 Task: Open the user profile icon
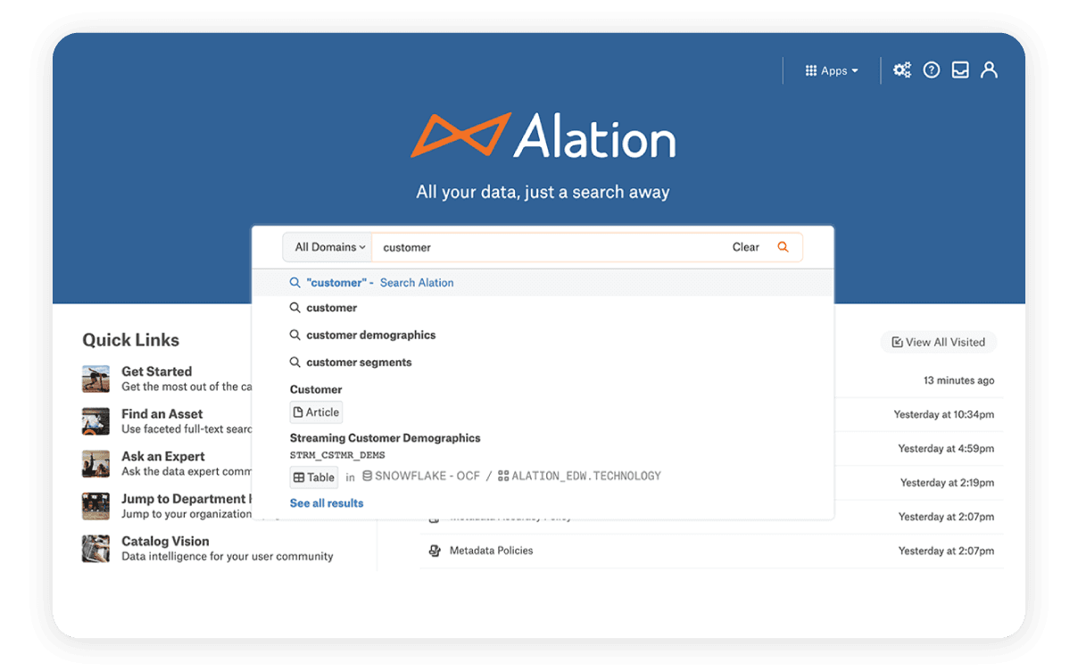pyautogui.click(x=989, y=70)
